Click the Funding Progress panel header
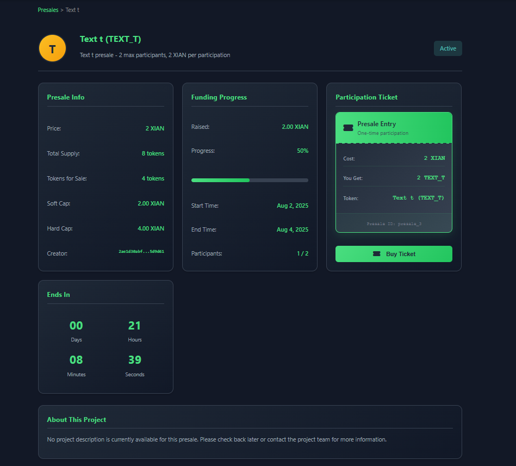This screenshot has height=466, width=516. coord(219,97)
